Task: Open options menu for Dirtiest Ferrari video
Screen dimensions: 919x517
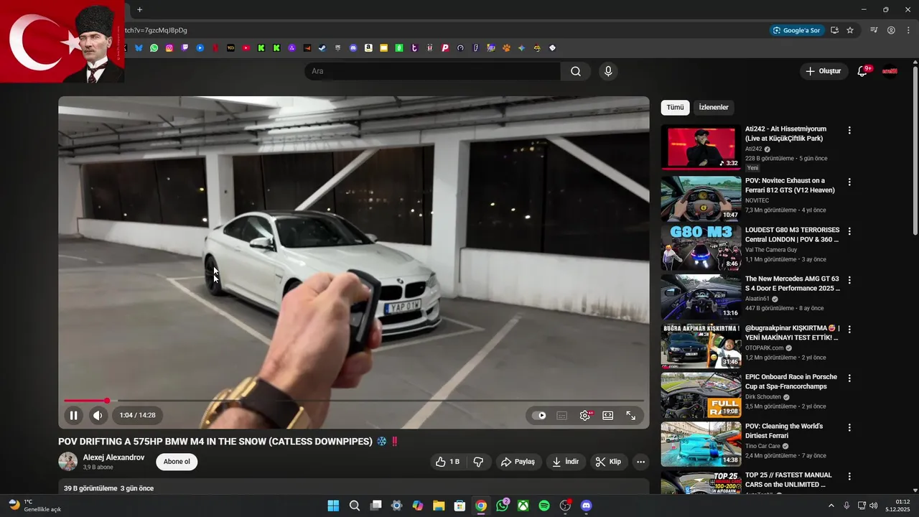Action: pyautogui.click(x=849, y=427)
